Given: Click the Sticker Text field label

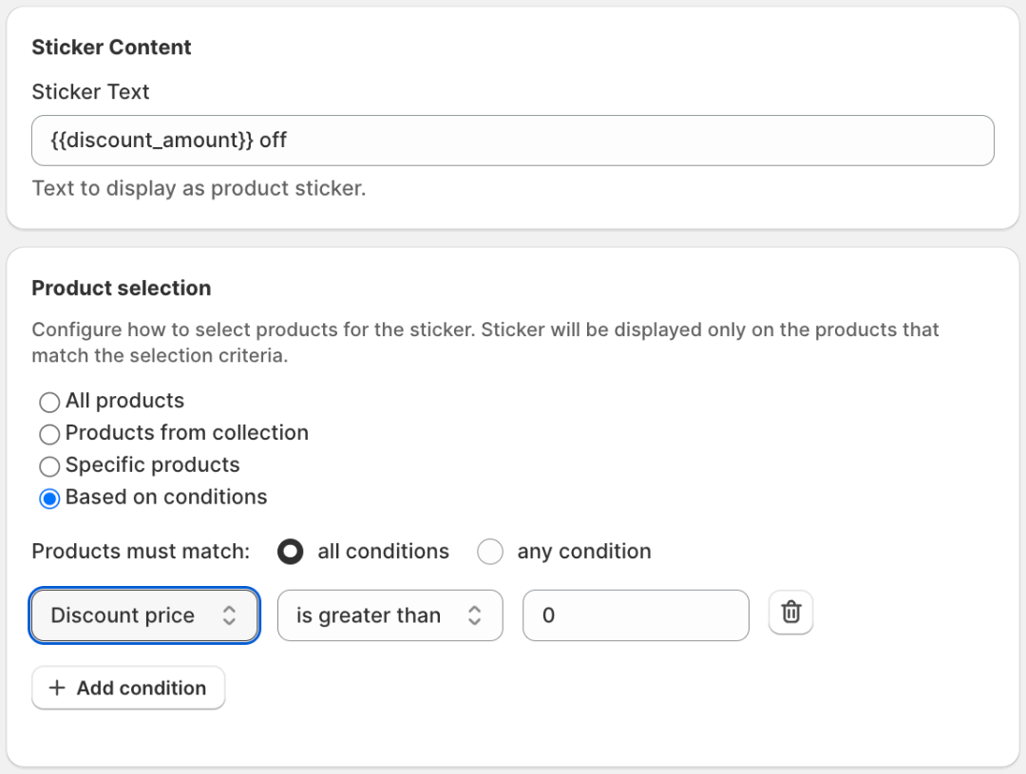Looking at the screenshot, I should 90,92.
